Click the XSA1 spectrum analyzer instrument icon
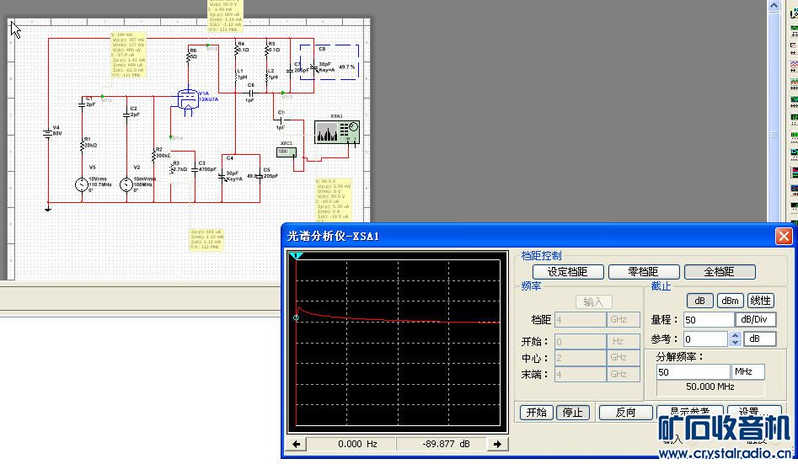The width and height of the screenshot is (798, 464). pos(337,132)
